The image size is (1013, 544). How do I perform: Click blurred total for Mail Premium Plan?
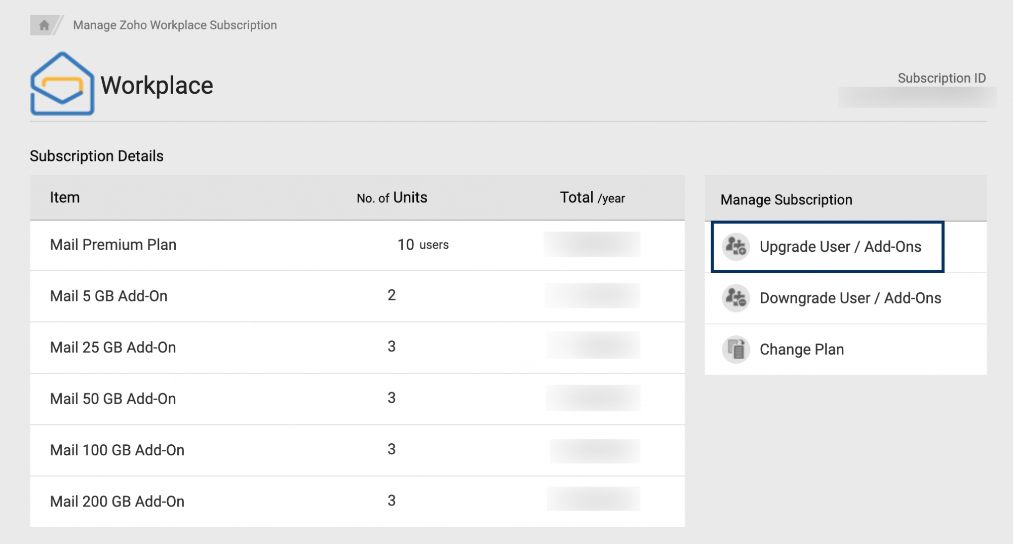pyautogui.click(x=592, y=244)
